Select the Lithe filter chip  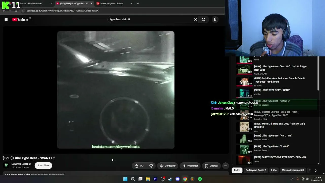coord(274,170)
